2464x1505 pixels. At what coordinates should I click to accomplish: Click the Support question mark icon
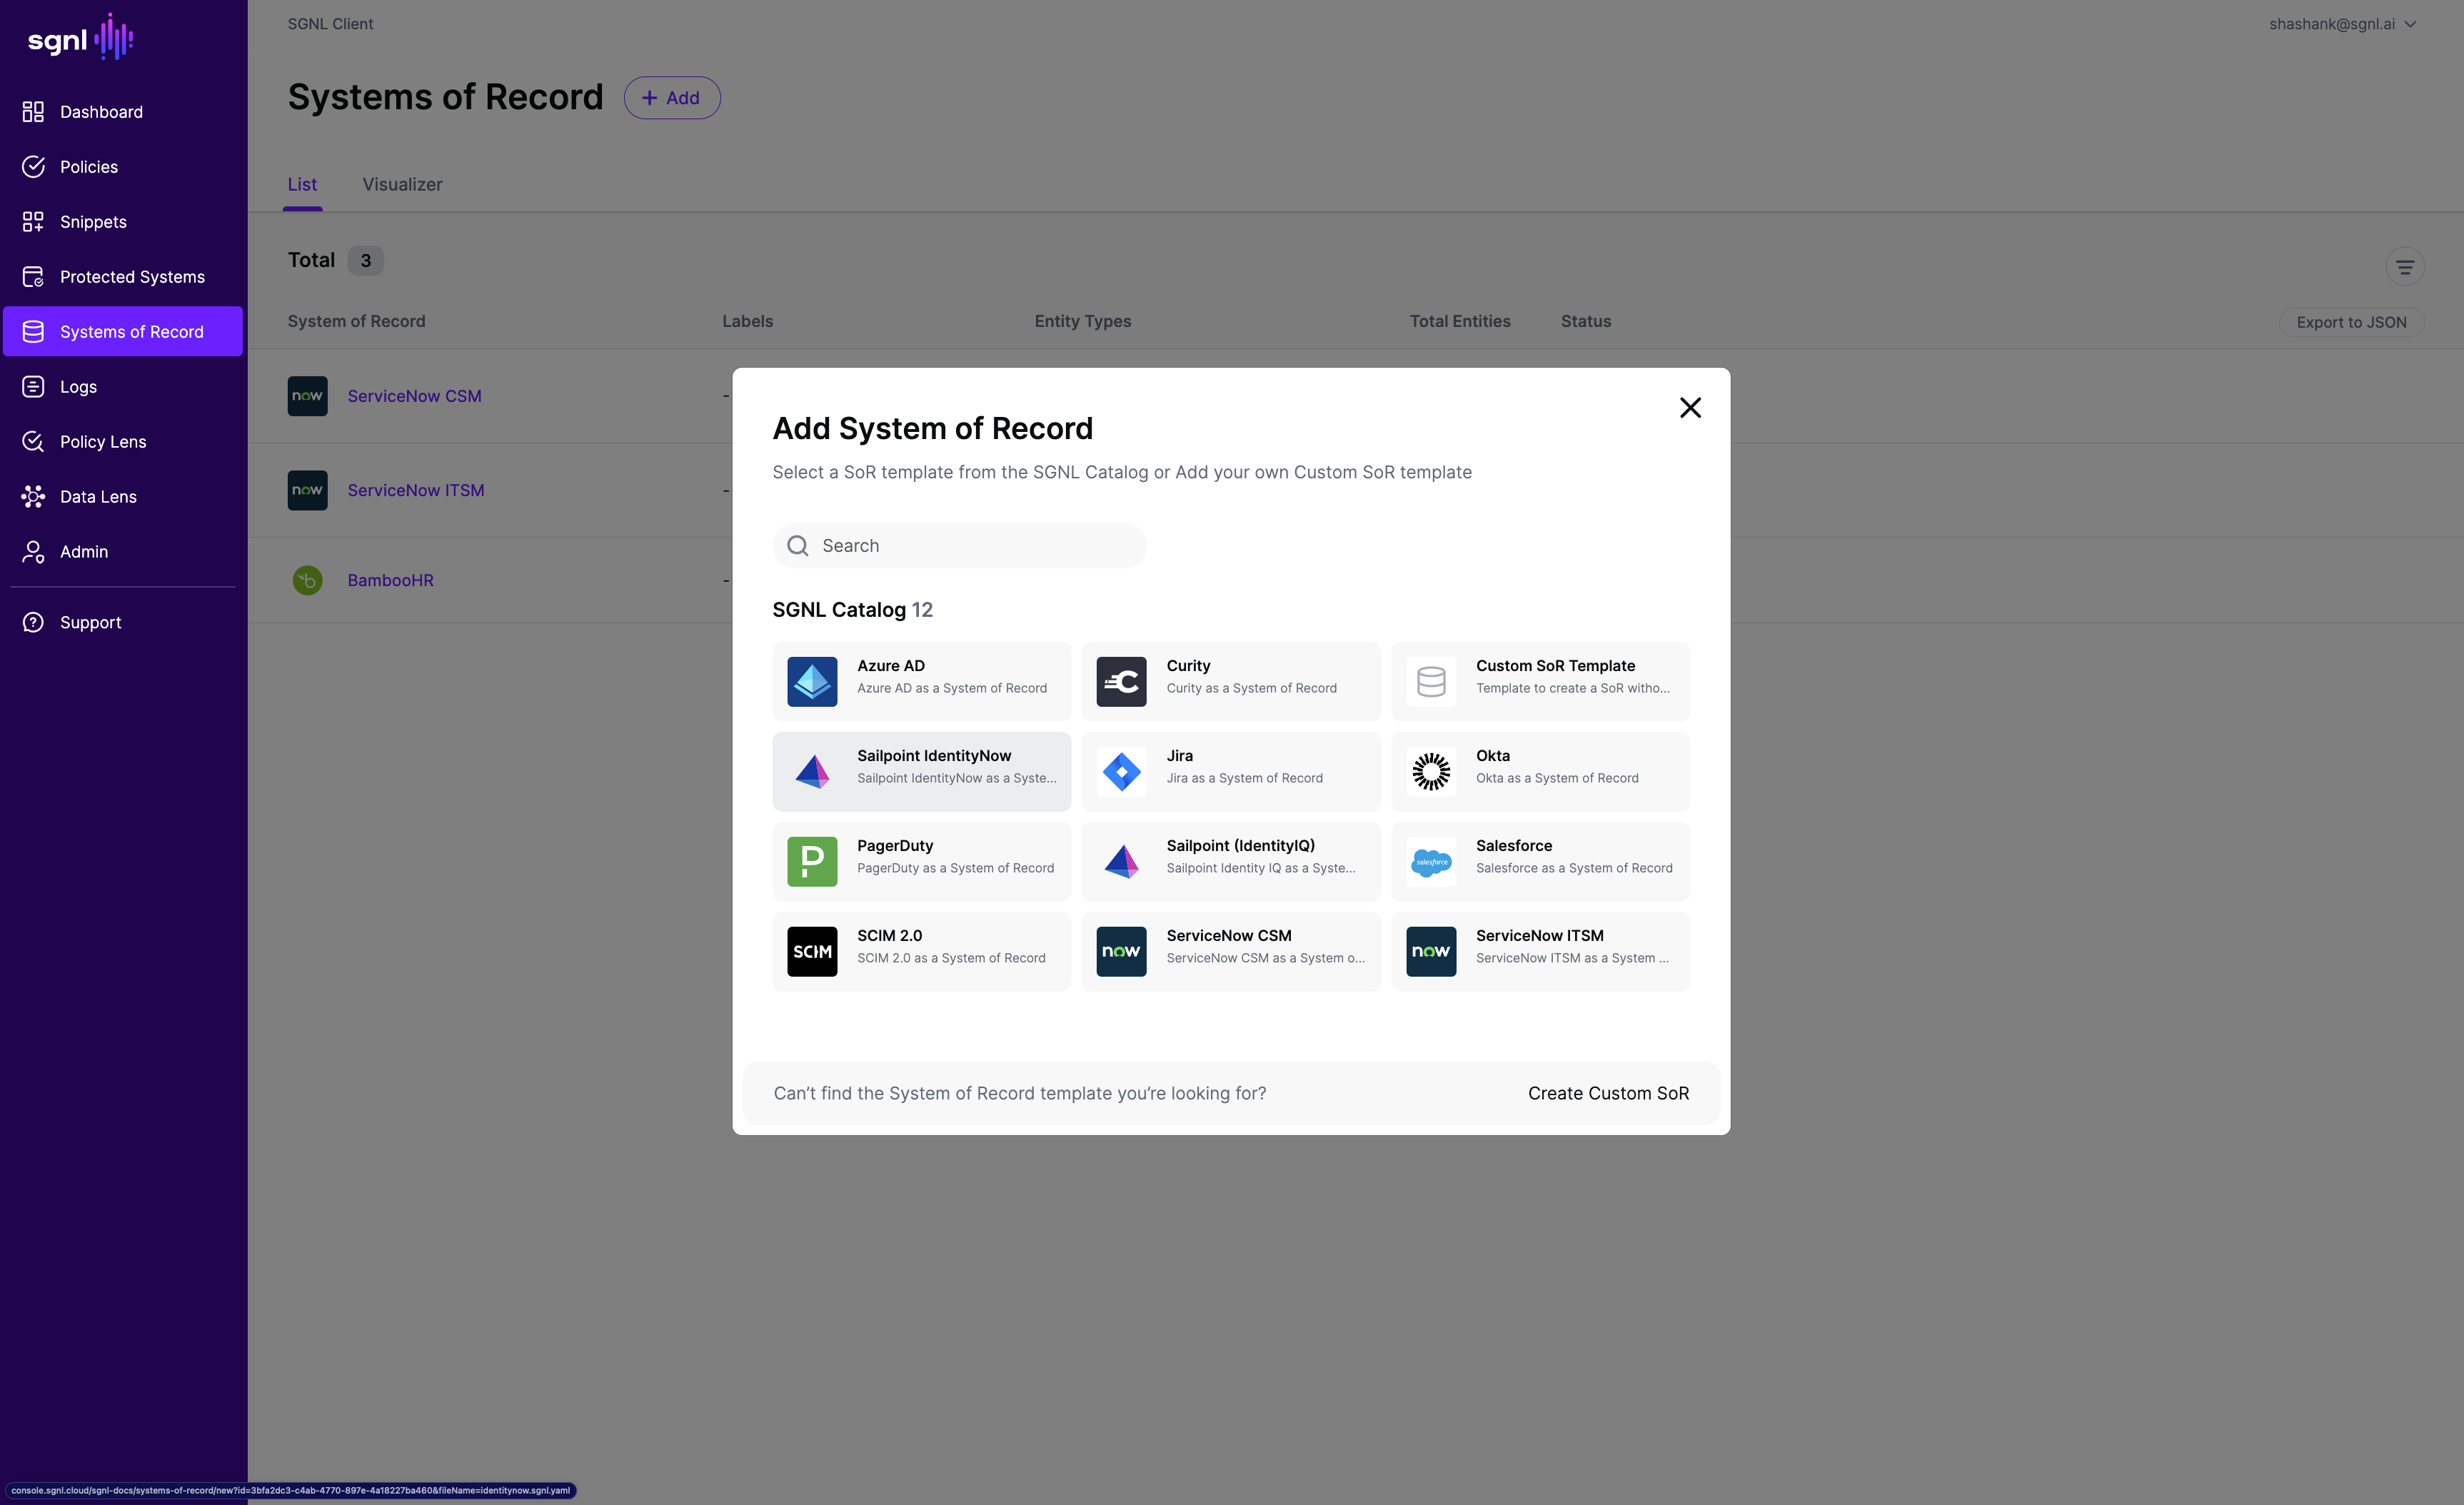[x=33, y=622]
